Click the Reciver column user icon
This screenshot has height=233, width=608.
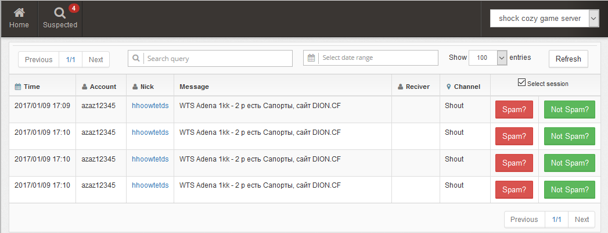click(401, 87)
